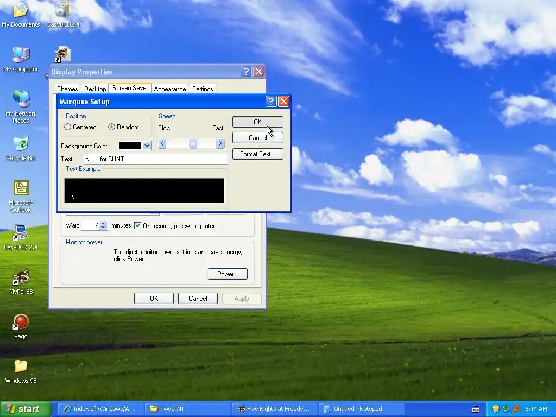The width and height of the screenshot is (556, 417).
Task: Open My Network Places icon
Action: [x=21, y=106]
